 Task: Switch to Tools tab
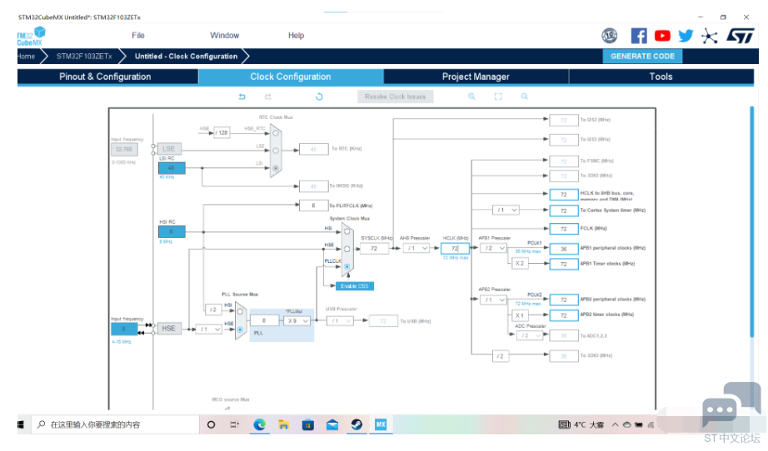pos(661,77)
